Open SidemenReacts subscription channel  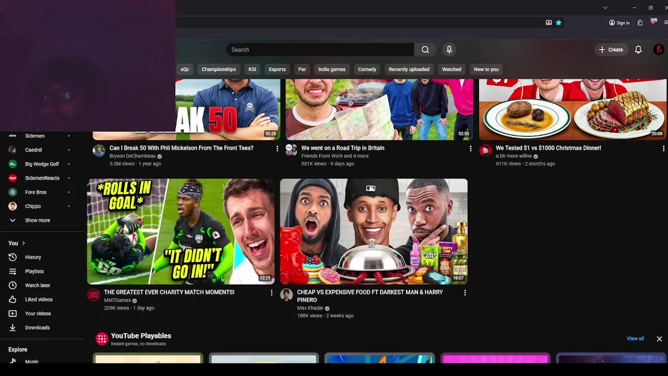[42, 178]
